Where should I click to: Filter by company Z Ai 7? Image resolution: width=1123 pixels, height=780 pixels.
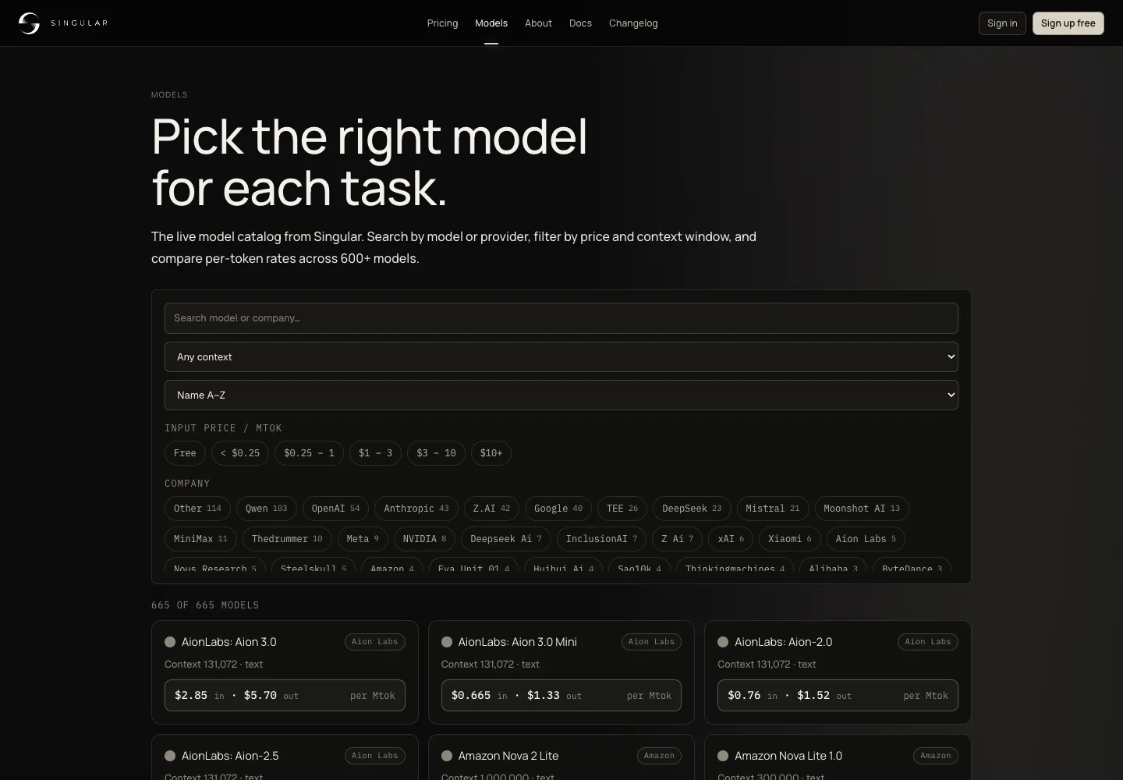[677, 539]
